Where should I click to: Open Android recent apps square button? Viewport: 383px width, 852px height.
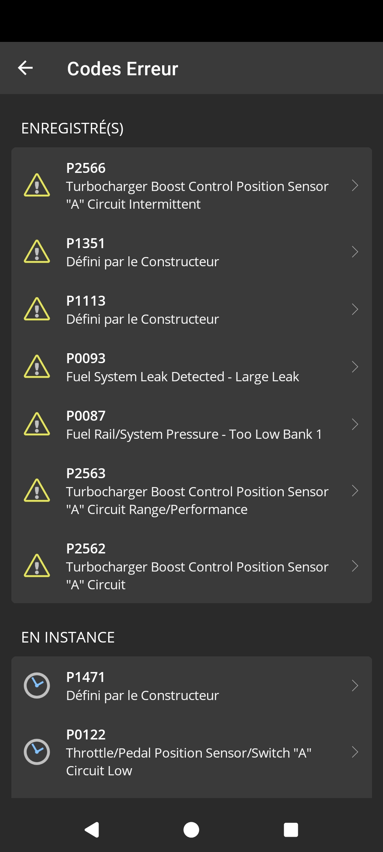(291, 830)
